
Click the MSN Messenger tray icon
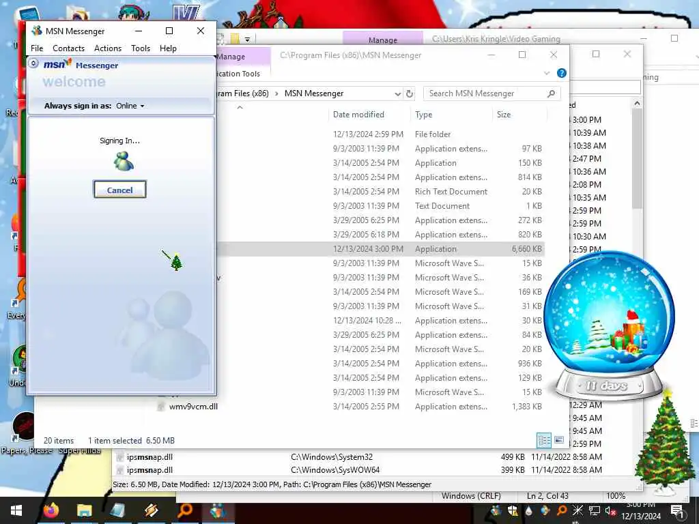[496, 510]
